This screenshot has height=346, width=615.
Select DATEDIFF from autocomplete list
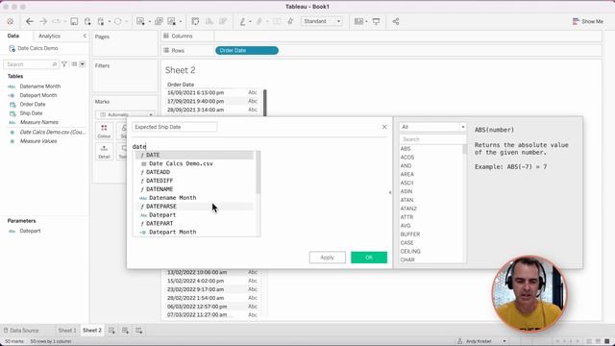pos(160,181)
